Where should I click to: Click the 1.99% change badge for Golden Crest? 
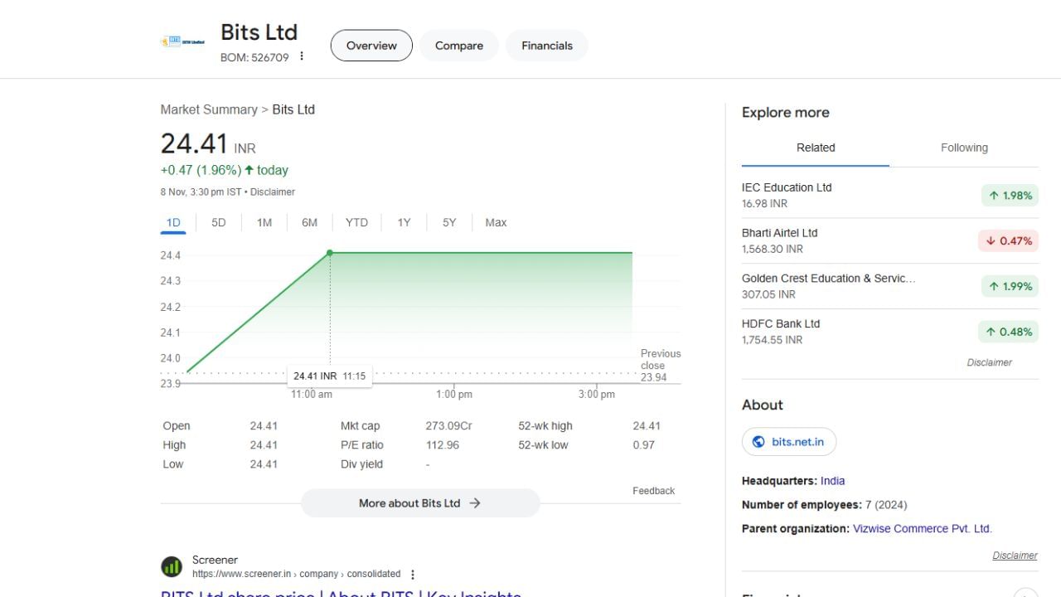(x=1009, y=287)
